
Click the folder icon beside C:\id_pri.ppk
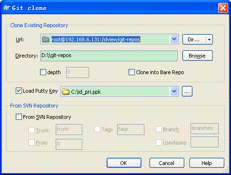(66, 92)
